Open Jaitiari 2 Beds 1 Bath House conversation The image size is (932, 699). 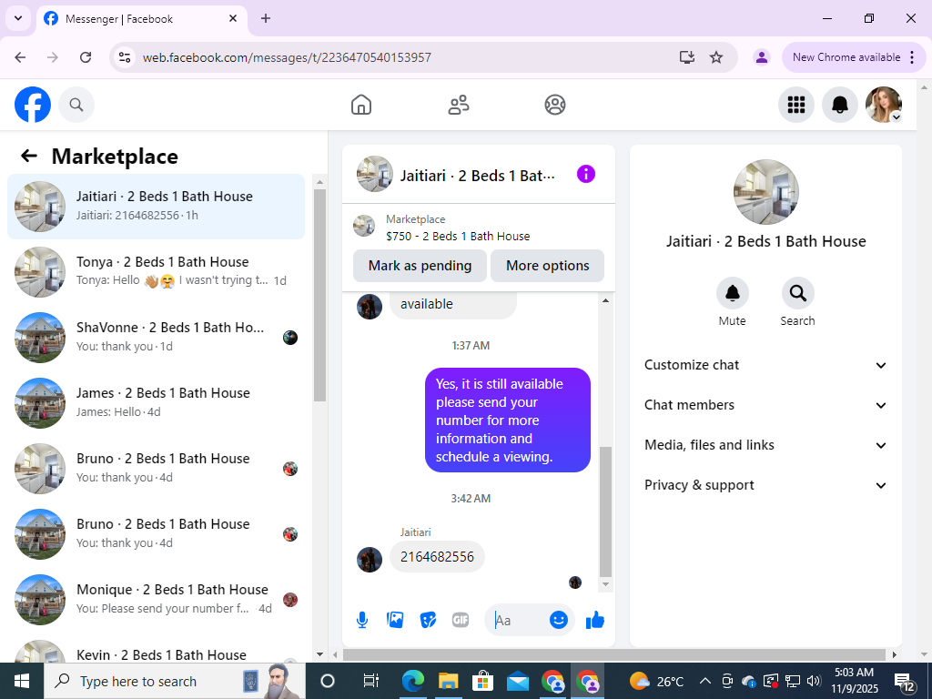156,207
